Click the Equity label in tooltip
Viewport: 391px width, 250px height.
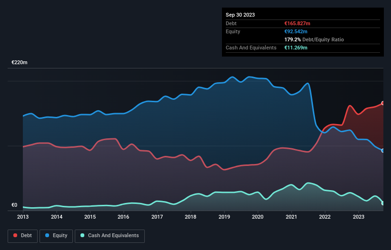pos(233,31)
